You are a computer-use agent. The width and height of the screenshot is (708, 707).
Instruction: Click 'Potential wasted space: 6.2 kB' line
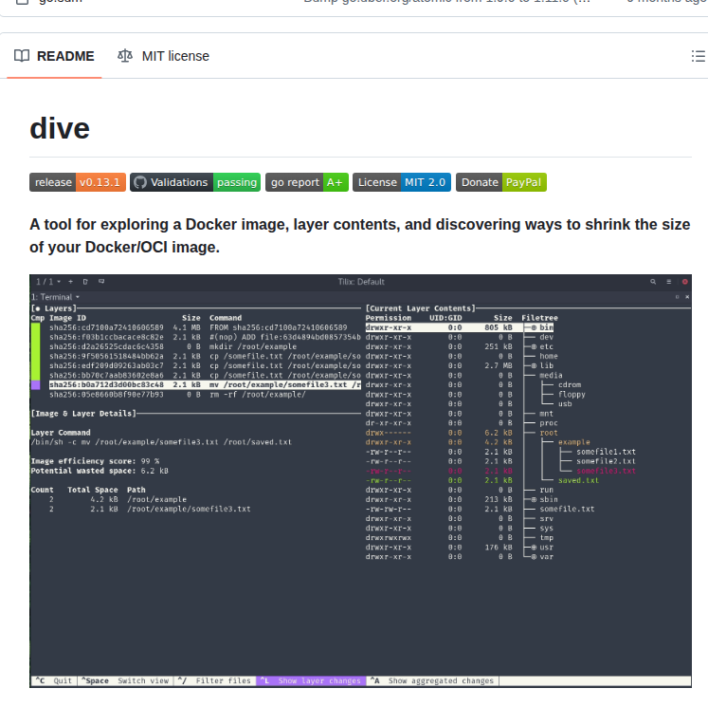pyautogui.click(x=100, y=471)
